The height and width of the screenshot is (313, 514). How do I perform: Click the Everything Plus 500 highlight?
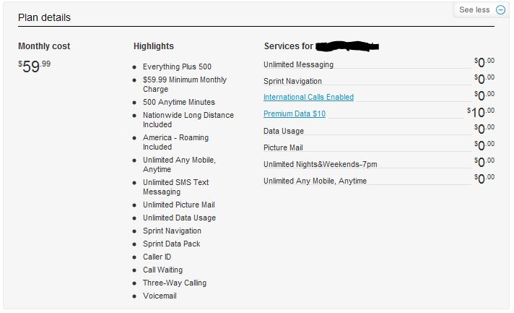click(x=177, y=67)
